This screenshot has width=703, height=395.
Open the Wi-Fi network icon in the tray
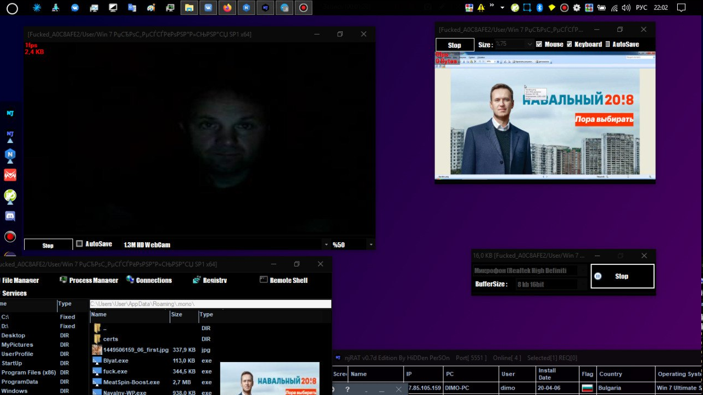614,8
